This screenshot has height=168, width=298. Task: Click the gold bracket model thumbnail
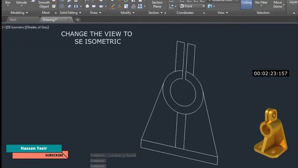[x=271, y=133]
